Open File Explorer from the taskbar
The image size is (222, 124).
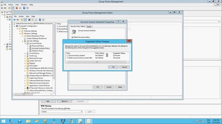pyautogui.click(x=28, y=121)
